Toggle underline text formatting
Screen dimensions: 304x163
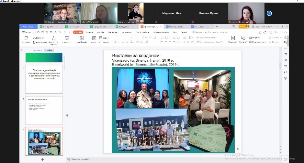(x=123, y=42)
